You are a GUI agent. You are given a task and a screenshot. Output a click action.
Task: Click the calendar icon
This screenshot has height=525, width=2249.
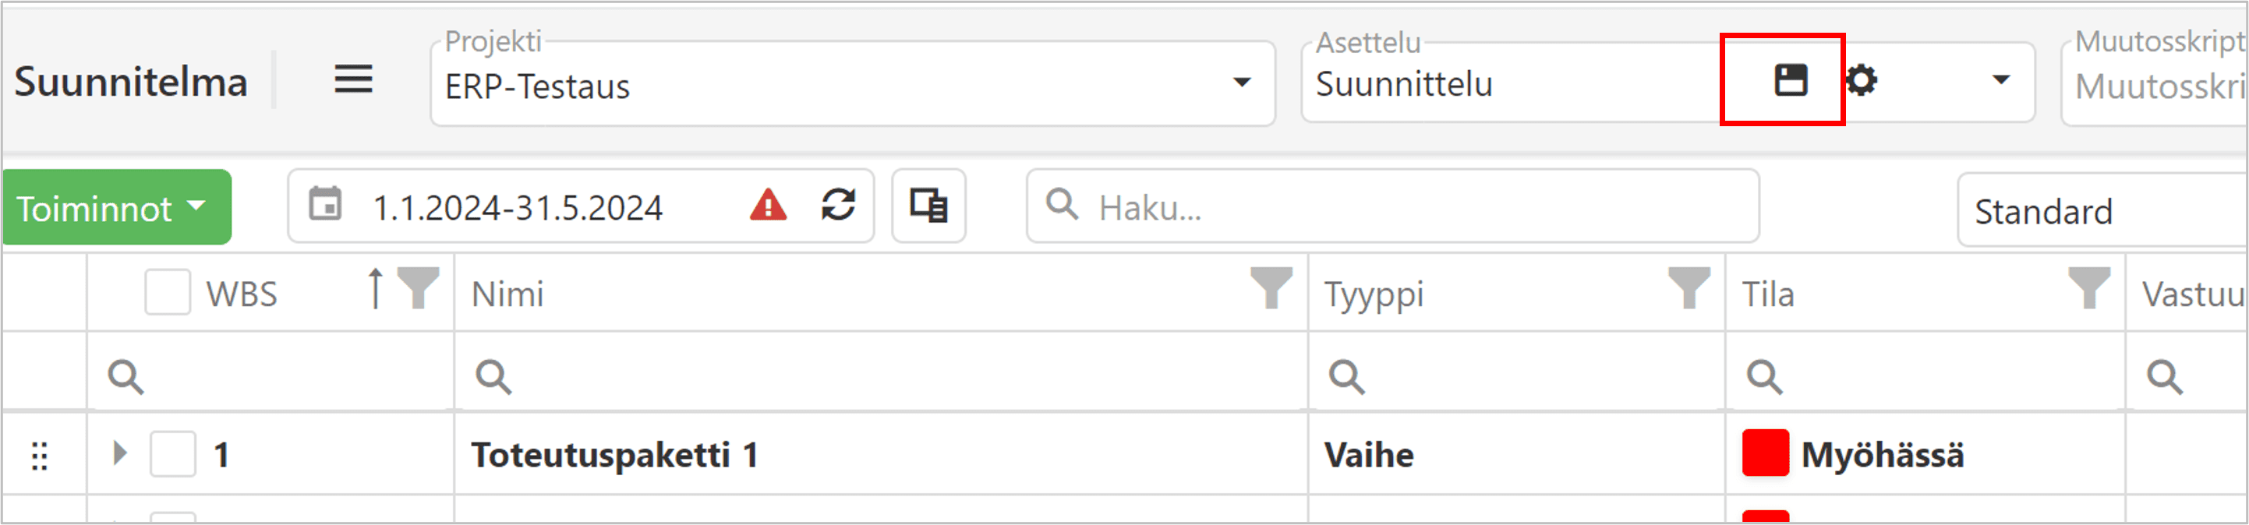tap(326, 205)
